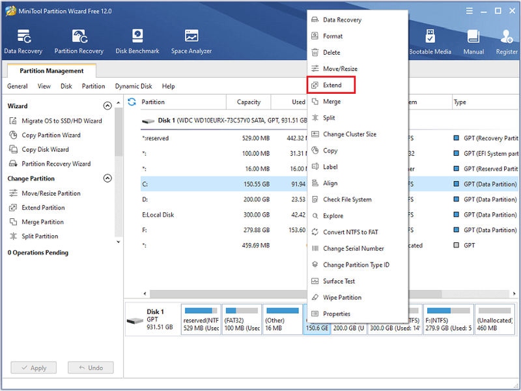
Task: Open the Manual book icon
Action: click(473, 36)
